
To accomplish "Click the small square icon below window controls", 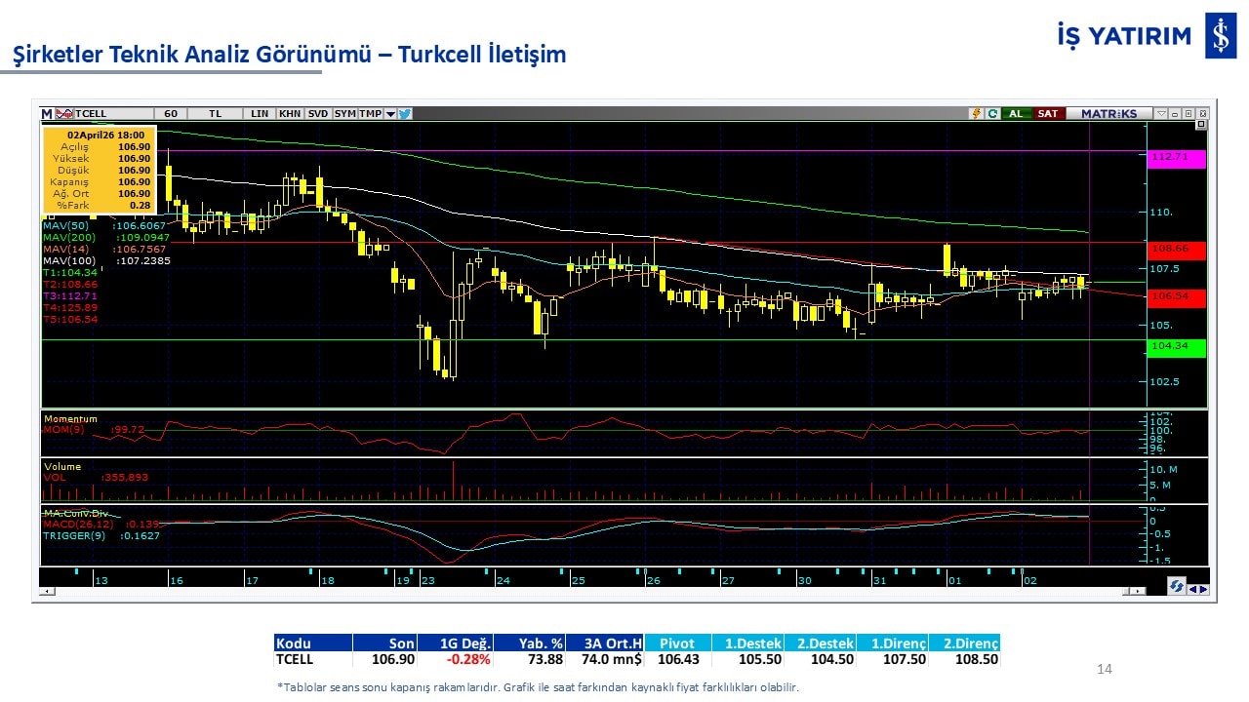I will 1200,125.
